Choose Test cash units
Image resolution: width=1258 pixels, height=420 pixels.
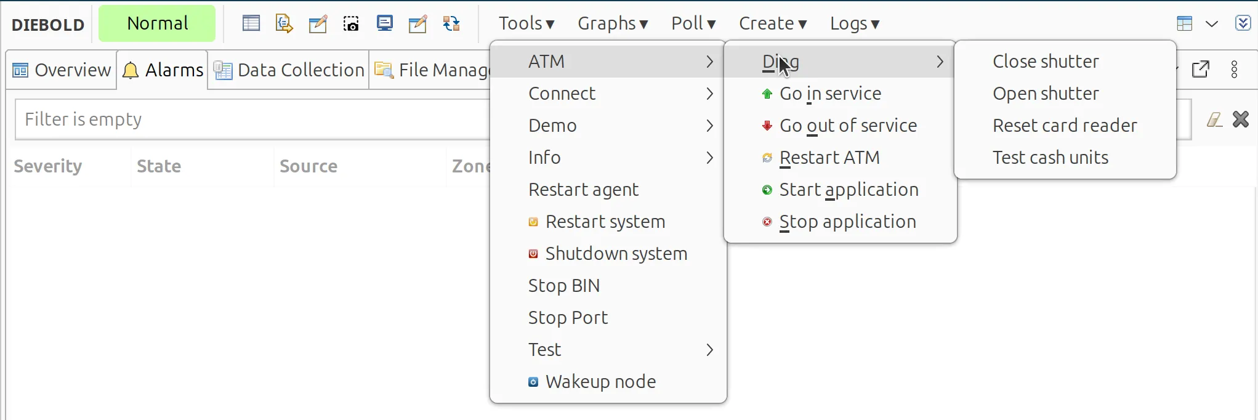click(x=1065, y=158)
